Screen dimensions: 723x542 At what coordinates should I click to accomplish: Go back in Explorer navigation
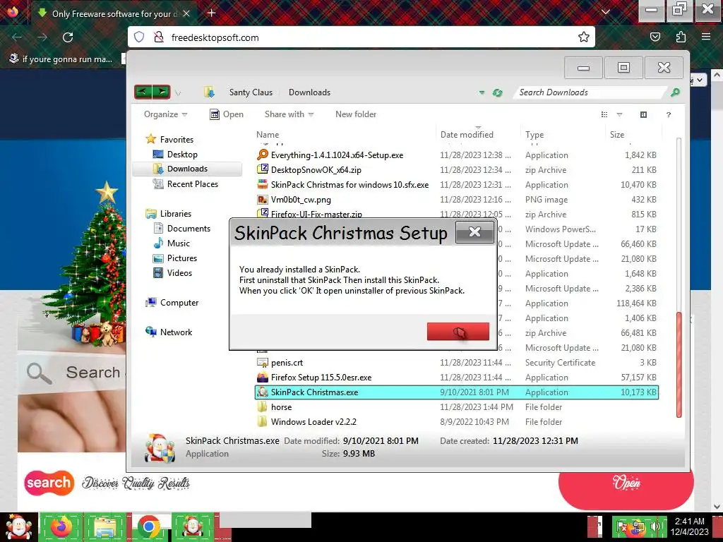[143, 92]
